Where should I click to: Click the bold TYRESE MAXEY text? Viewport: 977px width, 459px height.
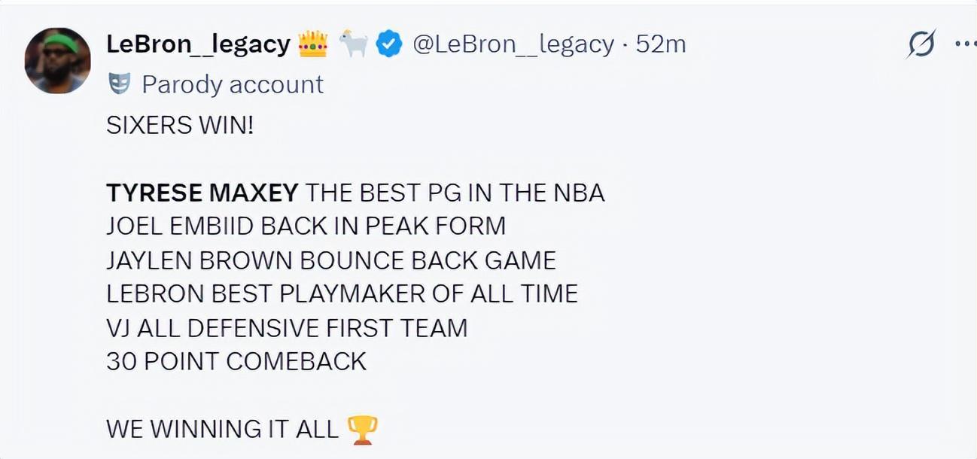click(x=202, y=193)
